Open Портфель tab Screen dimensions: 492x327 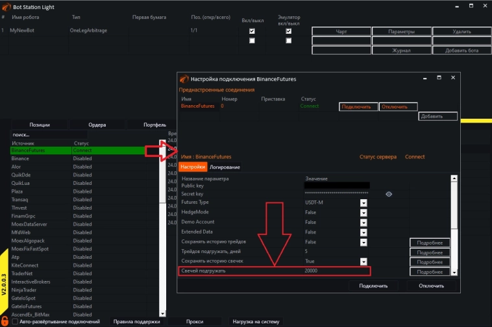[x=154, y=125]
